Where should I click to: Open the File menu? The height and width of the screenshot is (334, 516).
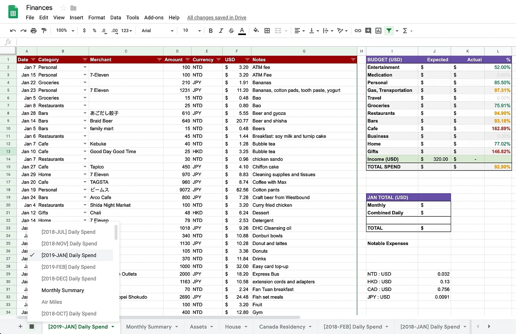[30, 17]
